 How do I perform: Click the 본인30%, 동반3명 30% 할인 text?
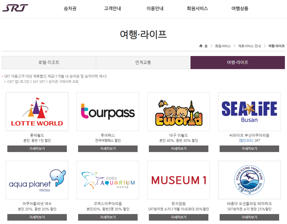(108, 209)
